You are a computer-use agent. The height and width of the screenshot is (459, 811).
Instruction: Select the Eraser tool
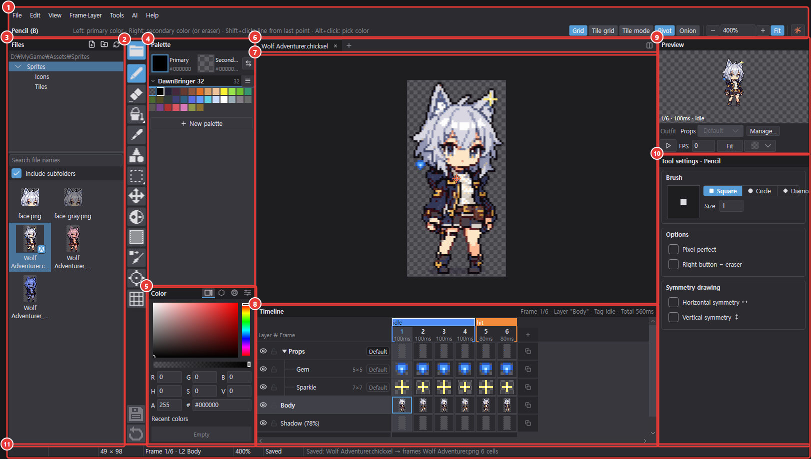point(136,94)
